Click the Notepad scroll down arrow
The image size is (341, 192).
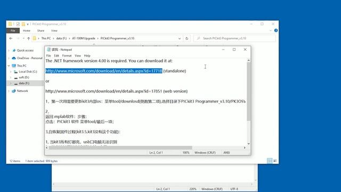pos(249,143)
